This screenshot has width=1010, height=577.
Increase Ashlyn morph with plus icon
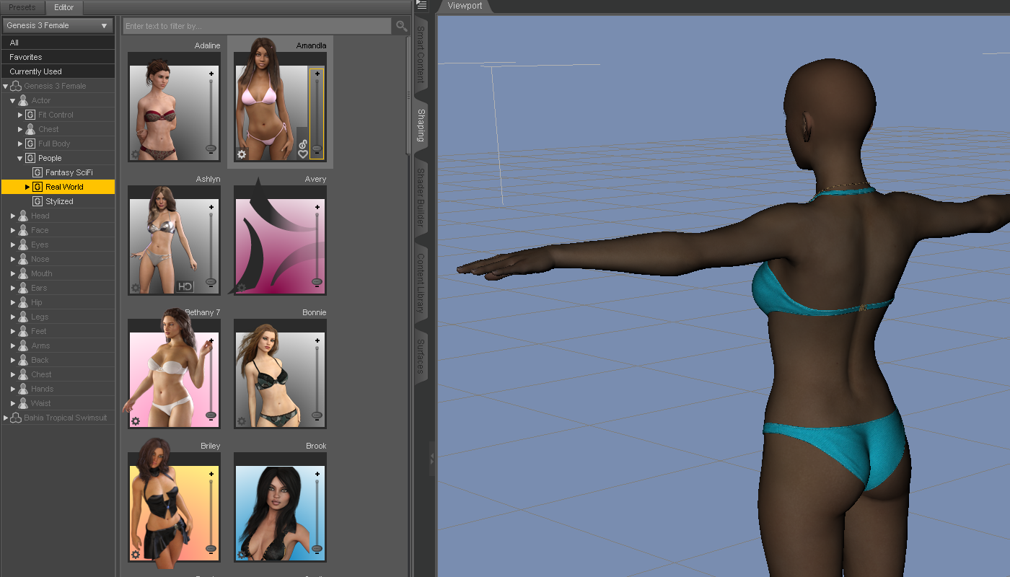point(211,207)
